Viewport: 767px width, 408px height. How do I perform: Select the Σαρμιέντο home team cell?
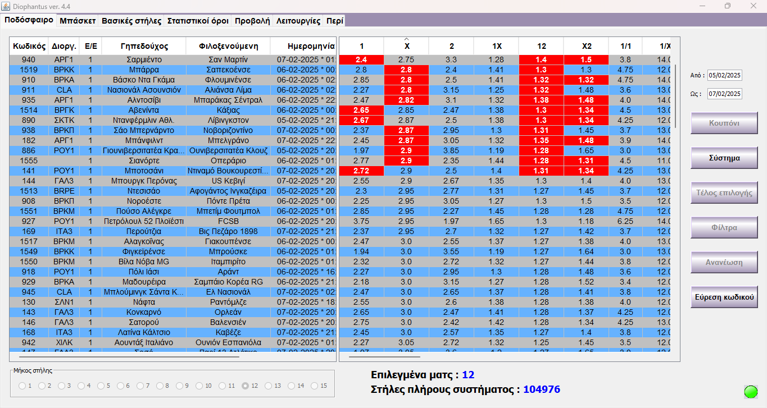(144, 59)
